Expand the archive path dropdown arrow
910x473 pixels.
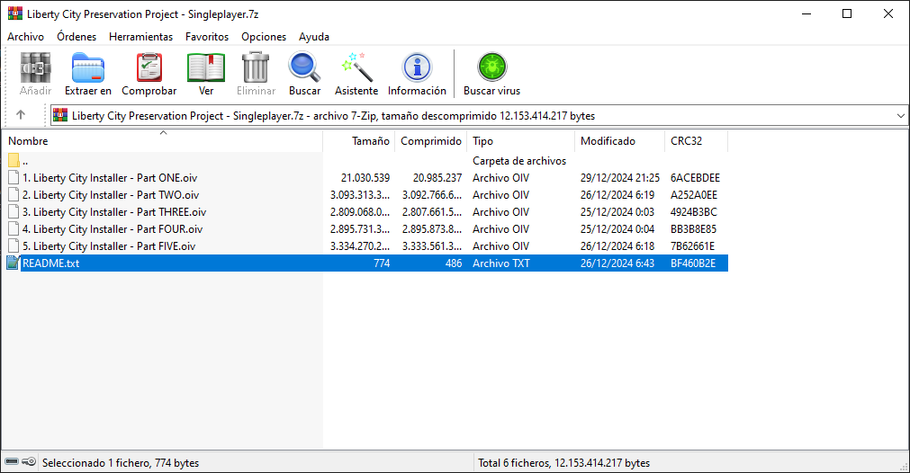(x=901, y=115)
